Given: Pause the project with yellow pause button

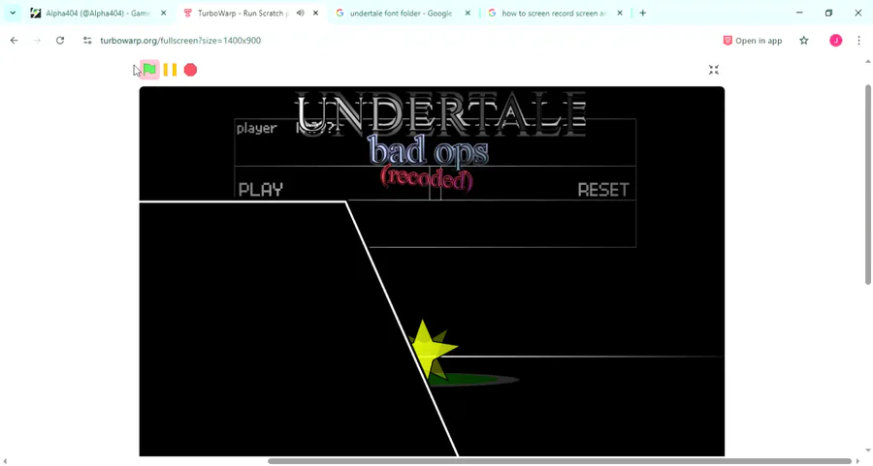Looking at the screenshot, I should pyautogui.click(x=170, y=70).
